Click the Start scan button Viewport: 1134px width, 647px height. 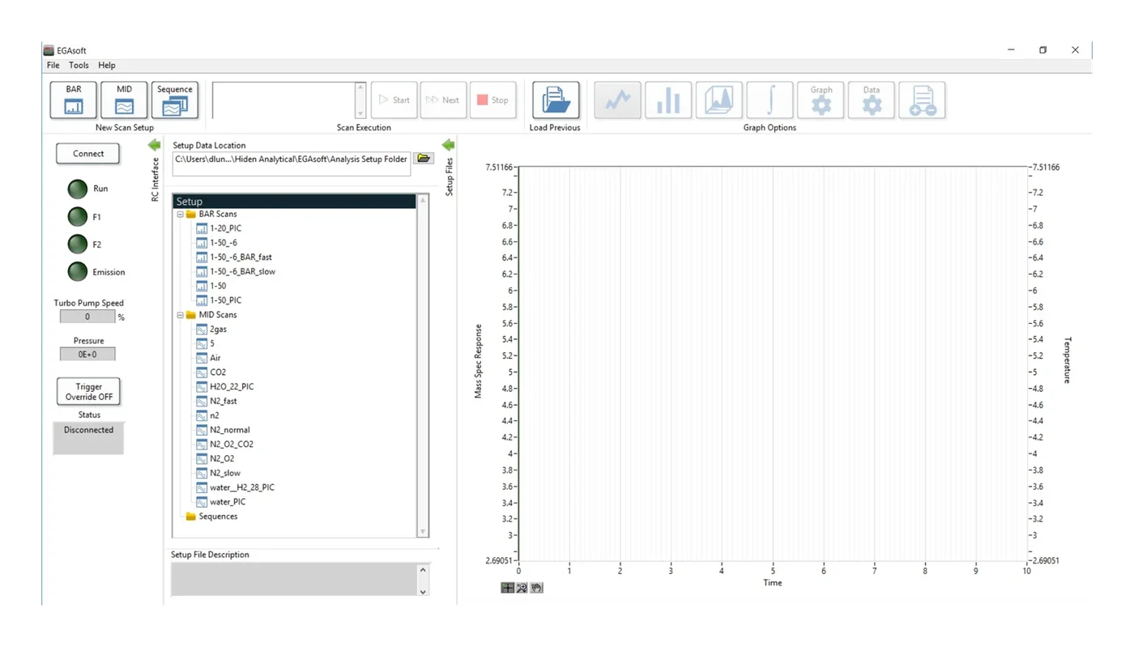click(x=394, y=100)
